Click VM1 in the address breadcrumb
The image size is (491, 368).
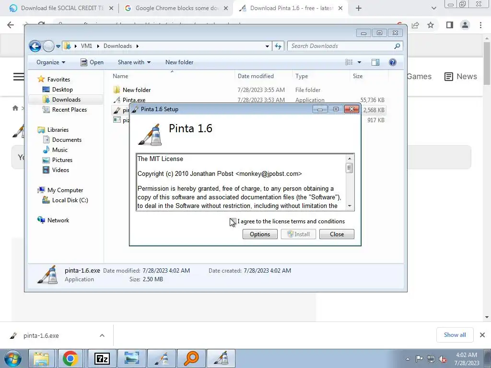[x=86, y=46]
